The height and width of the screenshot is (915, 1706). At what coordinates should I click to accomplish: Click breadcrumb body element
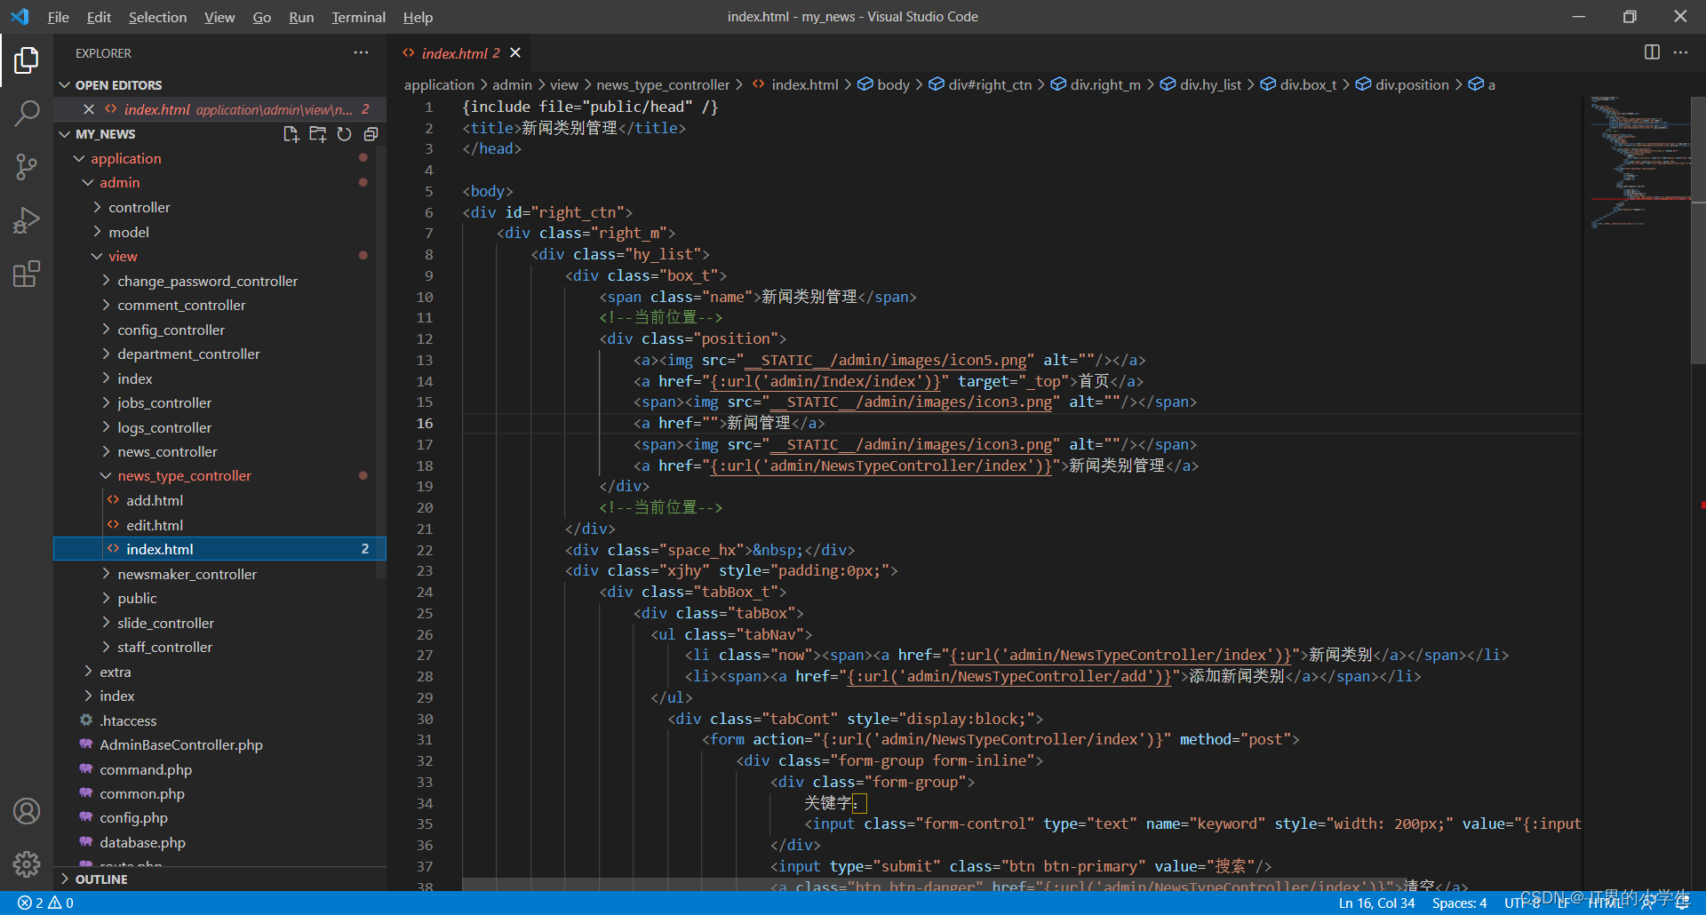point(883,84)
